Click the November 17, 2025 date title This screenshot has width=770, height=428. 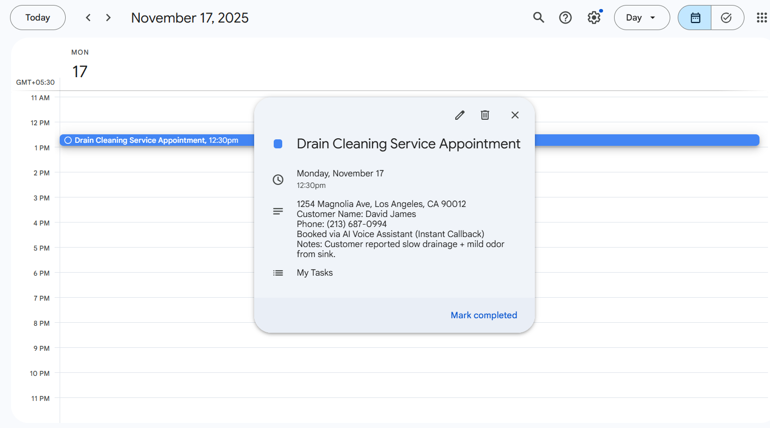coord(189,18)
